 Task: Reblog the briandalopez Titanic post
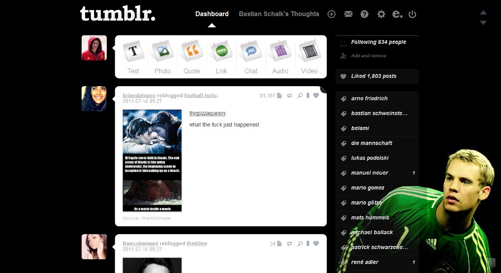(289, 96)
